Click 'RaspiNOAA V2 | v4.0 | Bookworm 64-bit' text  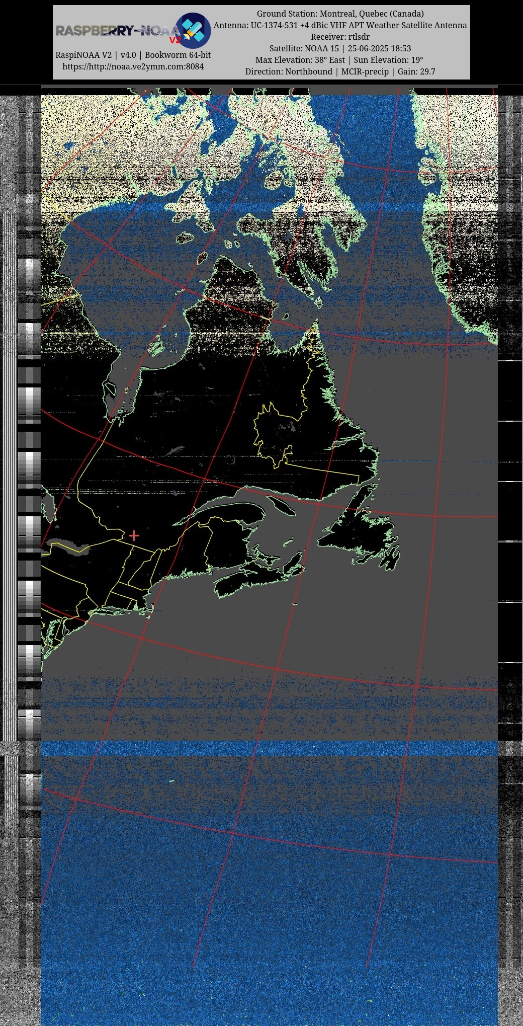(x=133, y=55)
